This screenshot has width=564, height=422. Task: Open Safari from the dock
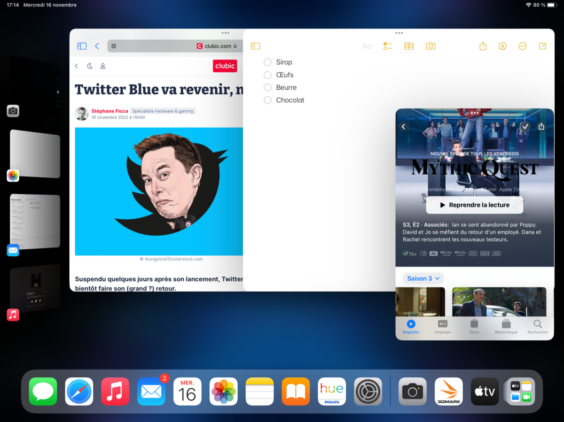tap(79, 391)
